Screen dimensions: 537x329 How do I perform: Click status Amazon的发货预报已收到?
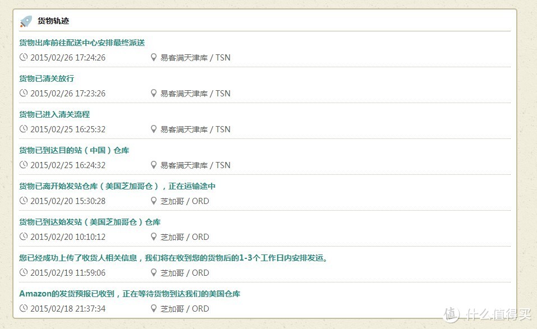click(x=67, y=294)
